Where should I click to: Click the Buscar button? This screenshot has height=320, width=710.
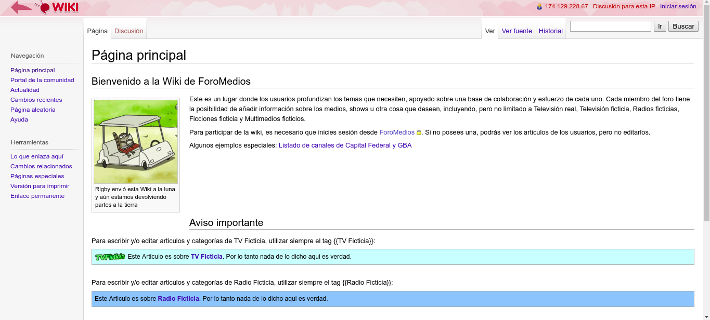pos(683,26)
